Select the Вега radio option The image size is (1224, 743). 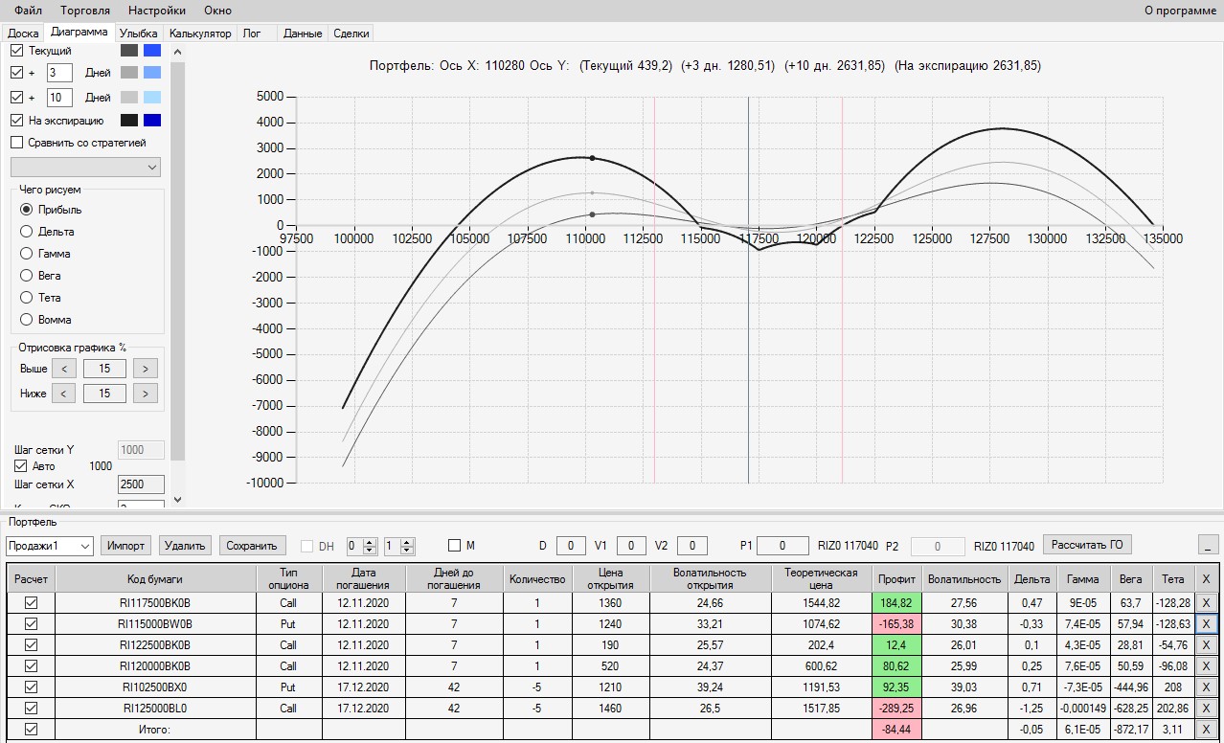pyautogui.click(x=26, y=276)
